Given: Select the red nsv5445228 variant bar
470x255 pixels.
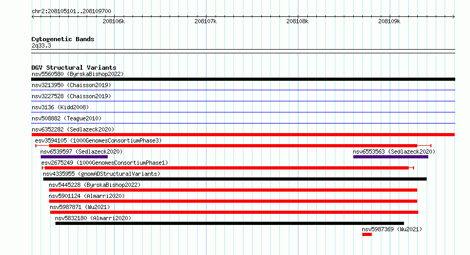Looking at the screenshot, I should pos(233,190).
